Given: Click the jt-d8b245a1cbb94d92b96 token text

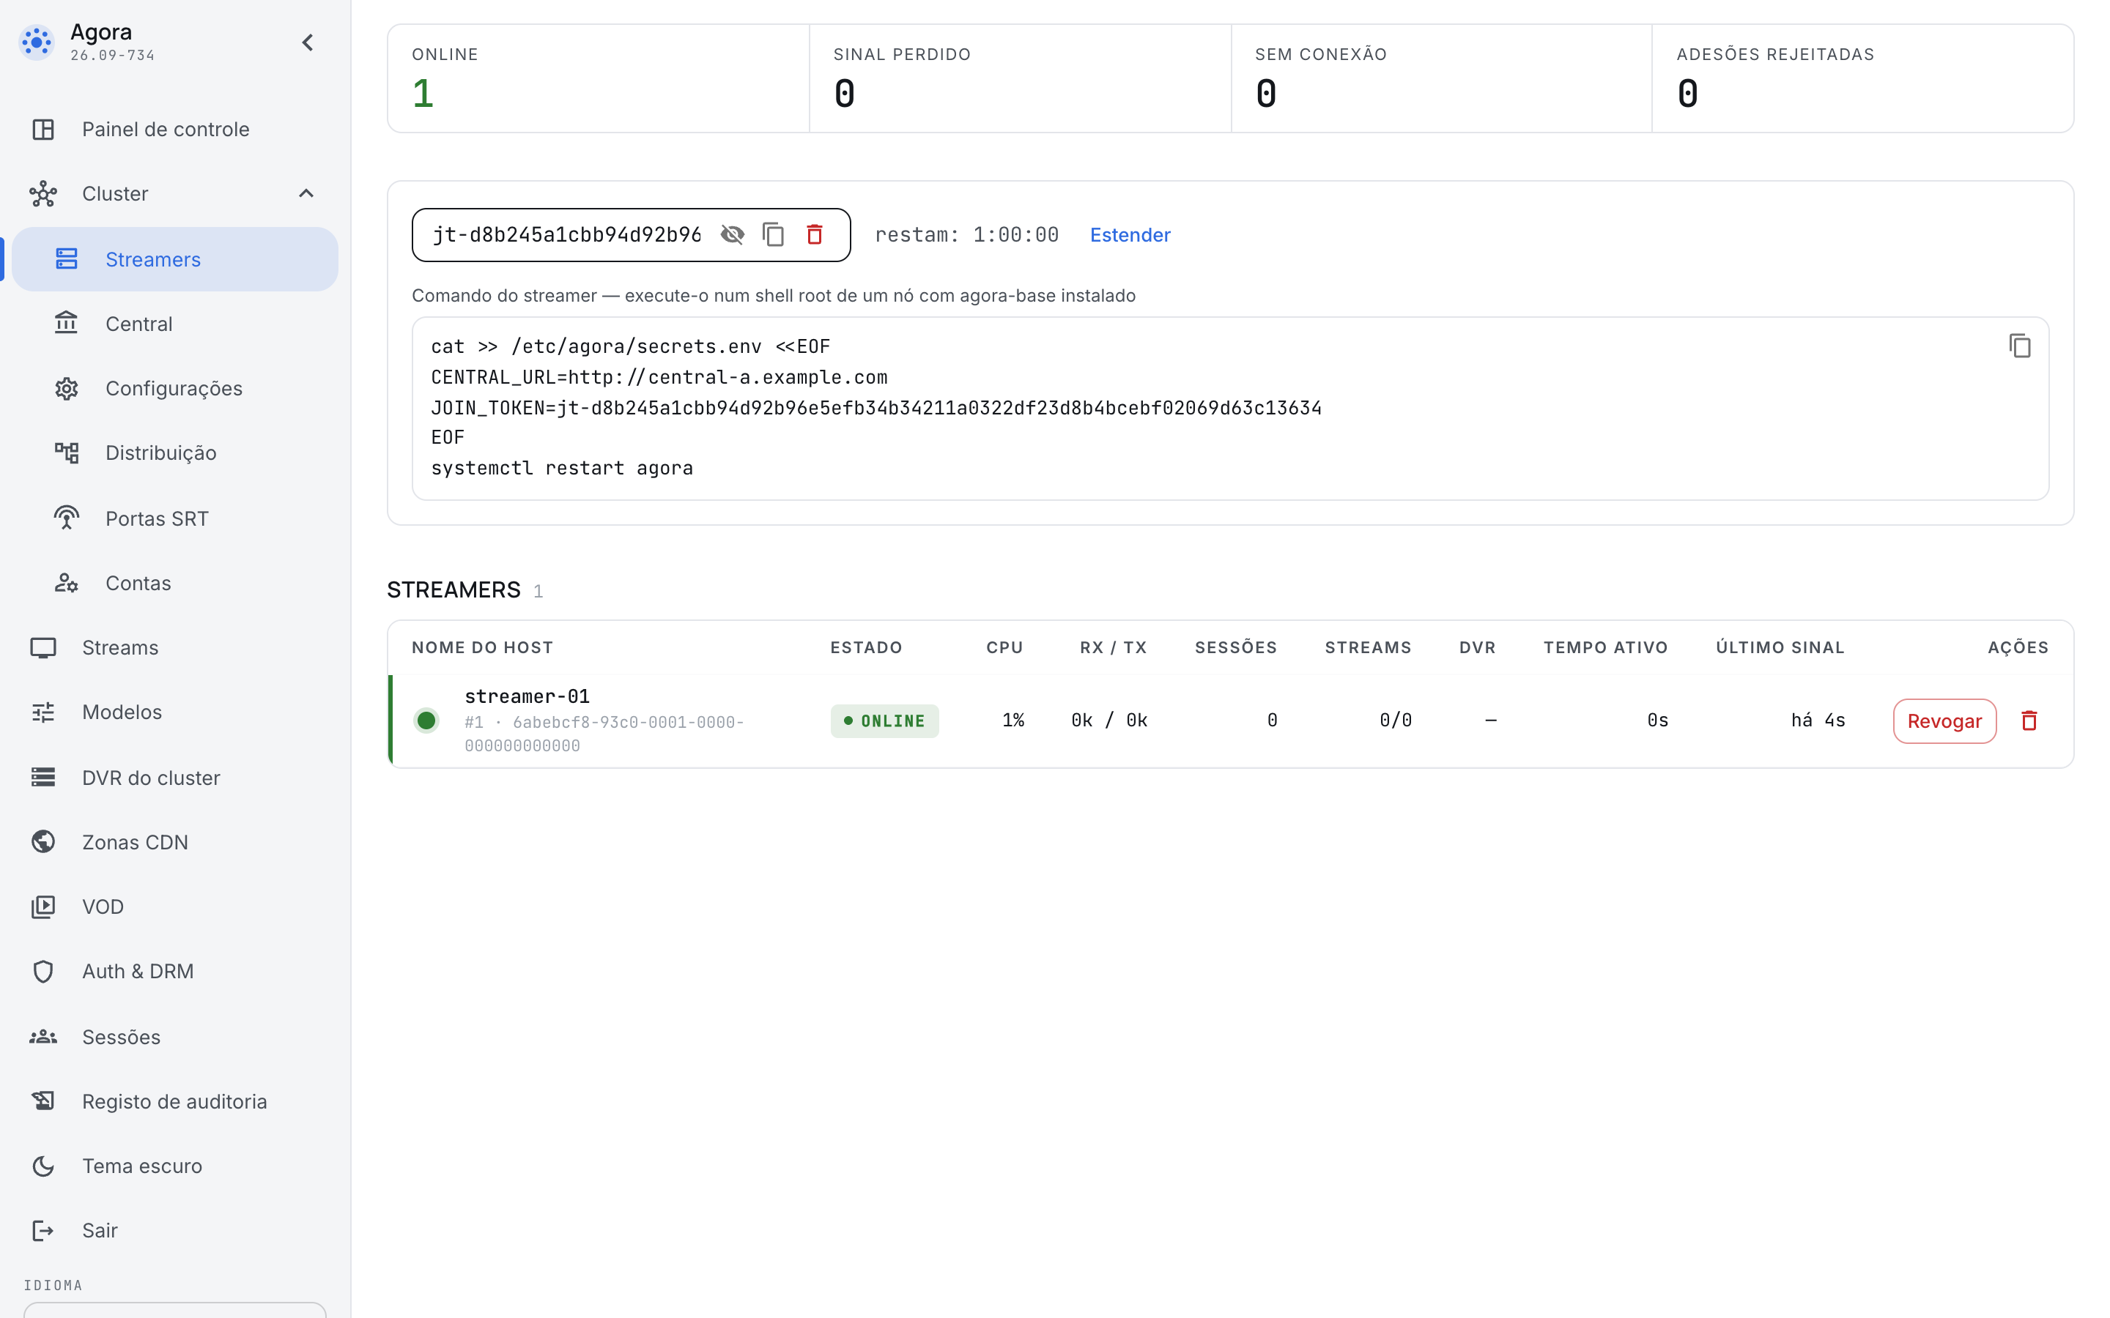Looking at the screenshot, I should tap(567, 234).
